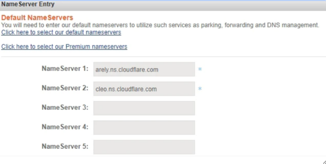Click the "NameServer 2:" label
The height and width of the screenshot is (164, 326).
(x=65, y=88)
